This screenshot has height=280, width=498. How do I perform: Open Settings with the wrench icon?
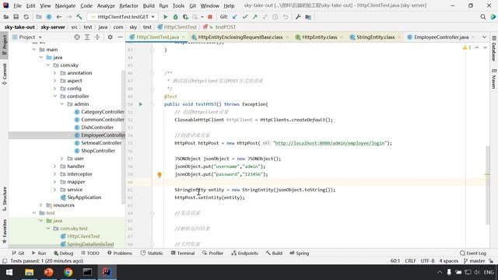pyautogui.click(x=298, y=17)
